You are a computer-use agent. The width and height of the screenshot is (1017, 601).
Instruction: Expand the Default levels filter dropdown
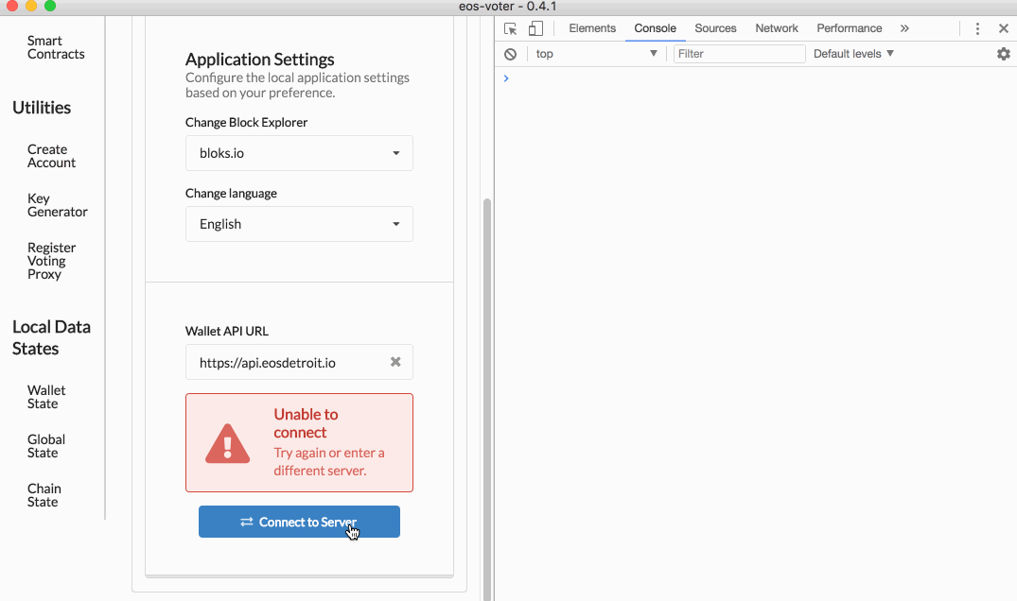coord(851,54)
